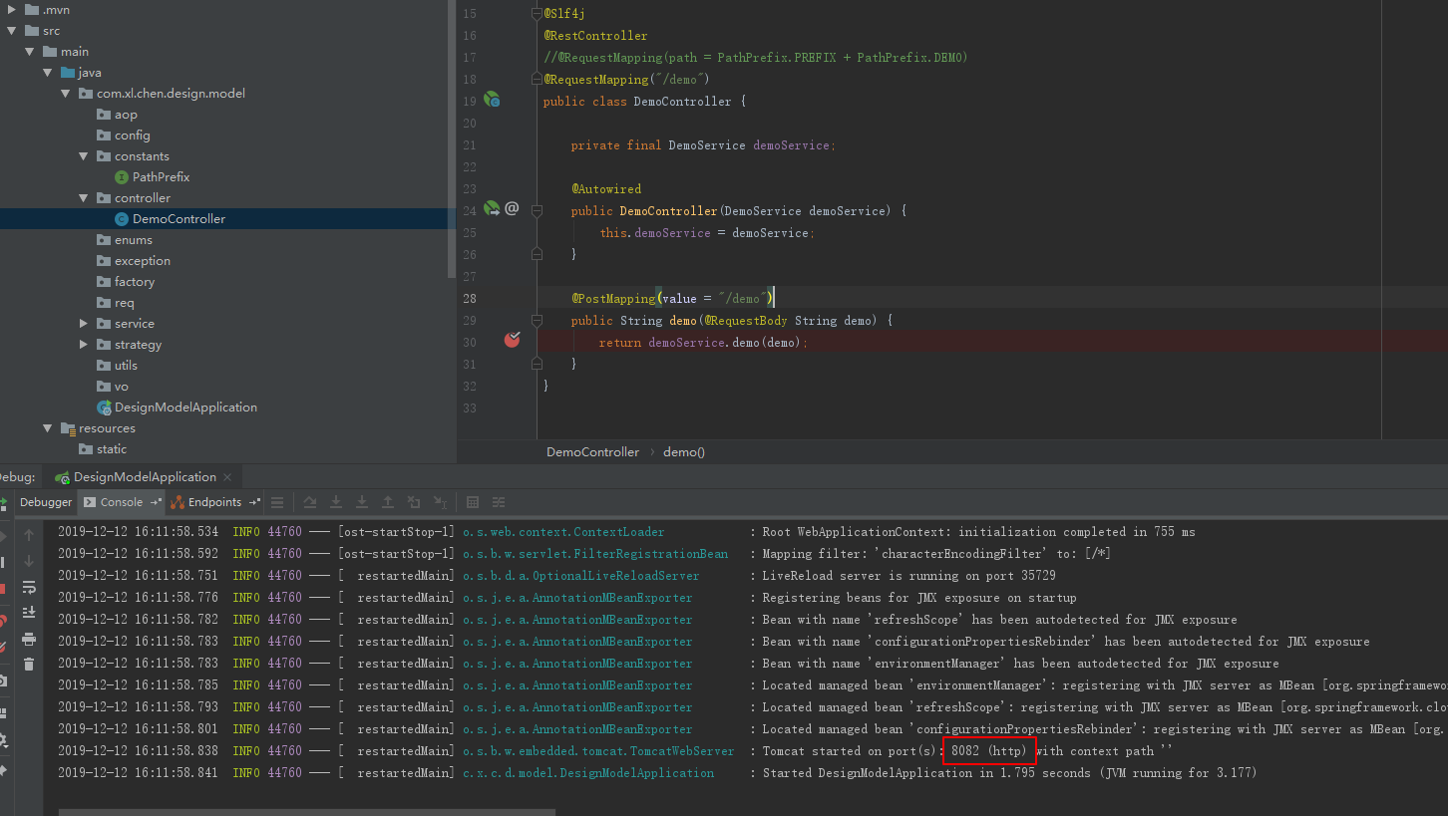This screenshot has width=1448, height=816.
Task: Click the PathPrefix interface icon
Action: 122,177
